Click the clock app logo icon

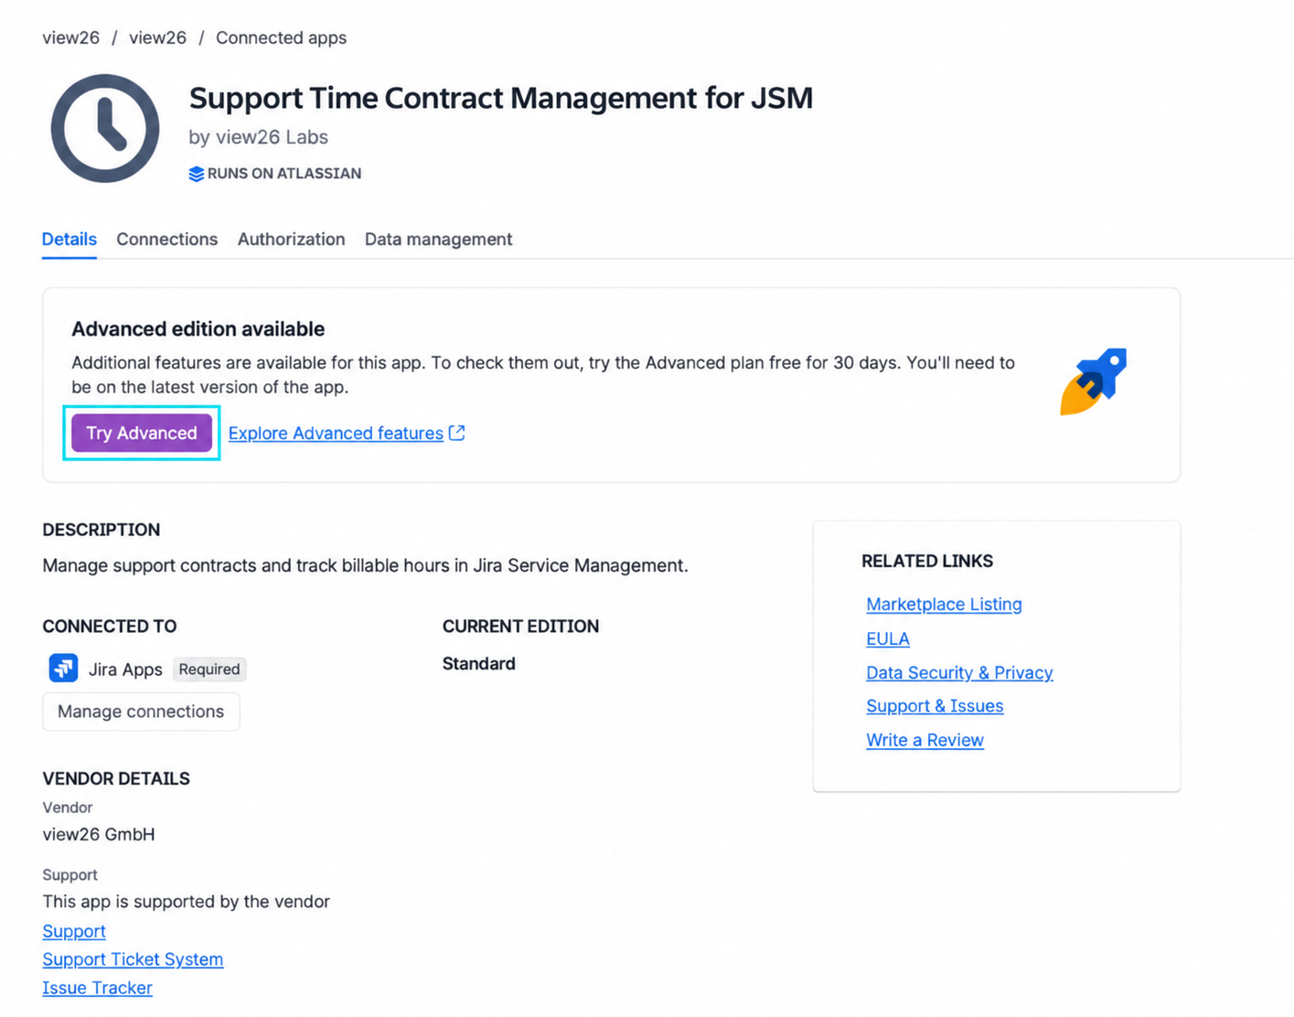105,128
